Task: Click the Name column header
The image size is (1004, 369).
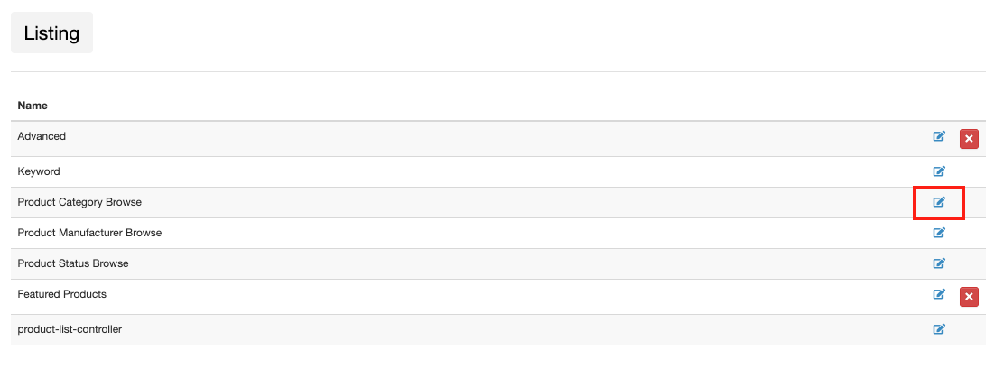Action: (x=33, y=105)
